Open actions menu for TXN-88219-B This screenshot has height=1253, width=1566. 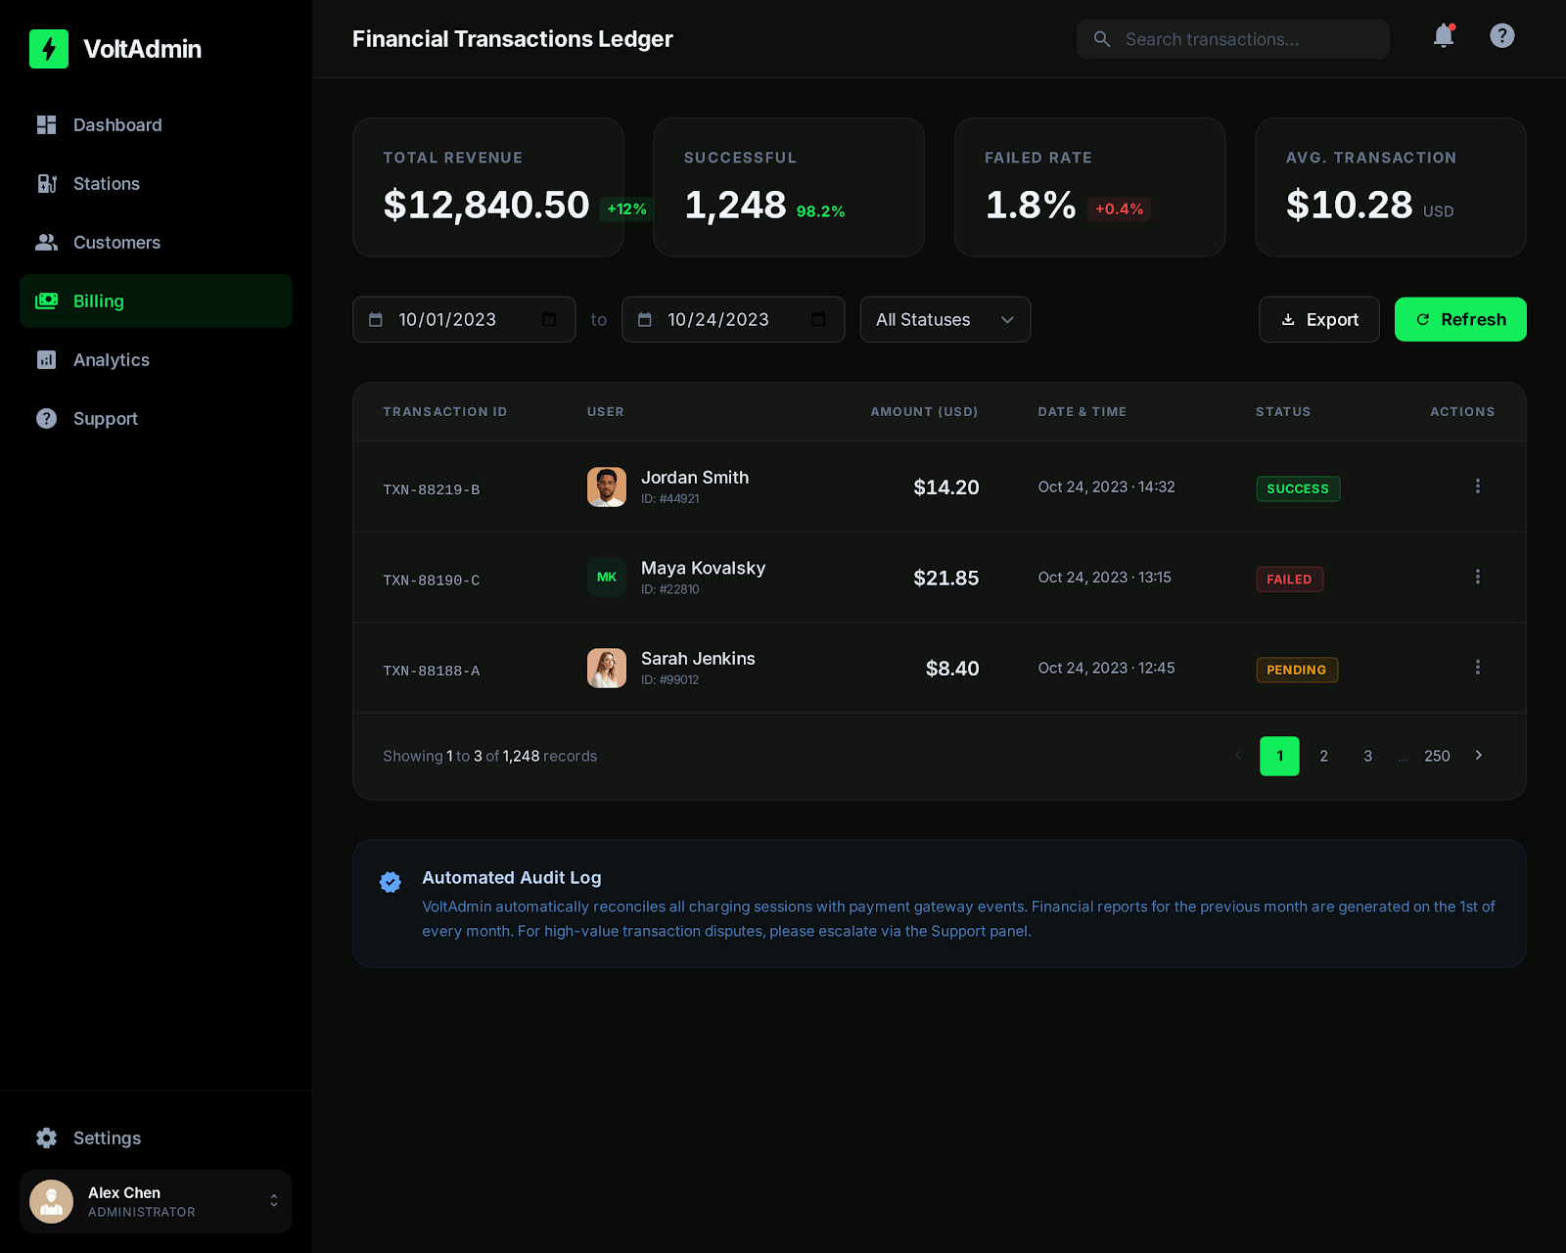[x=1478, y=486]
